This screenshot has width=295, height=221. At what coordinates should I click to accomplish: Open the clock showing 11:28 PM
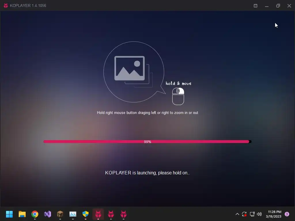[x=274, y=214]
